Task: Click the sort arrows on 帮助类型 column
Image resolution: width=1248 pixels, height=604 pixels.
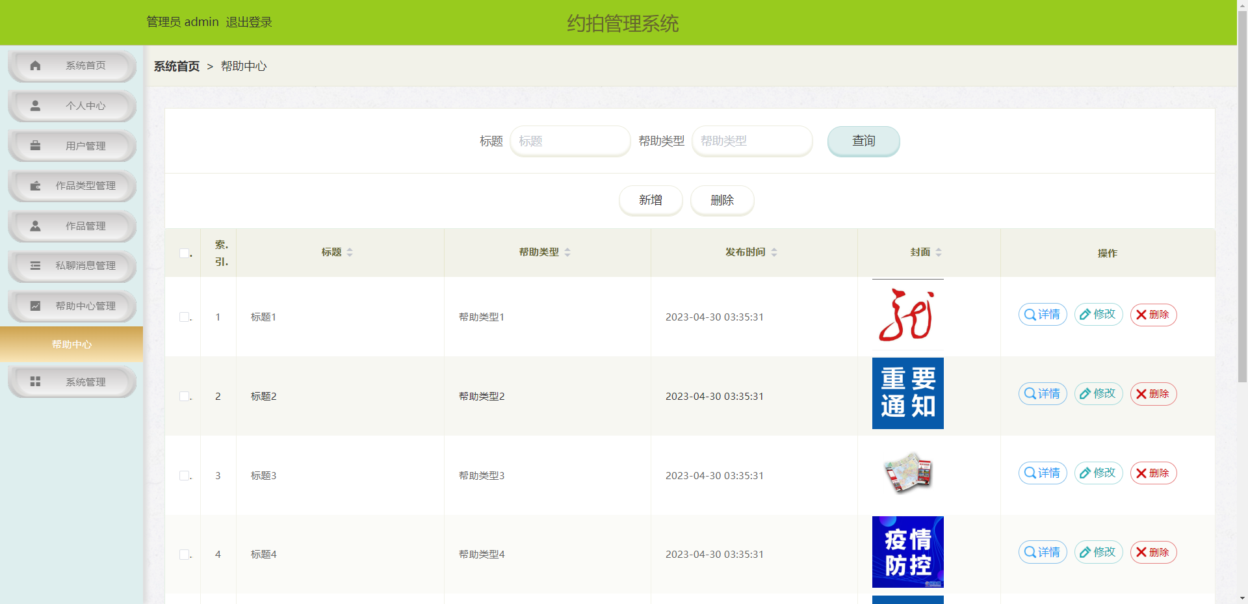Action: [x=567, y=252]
